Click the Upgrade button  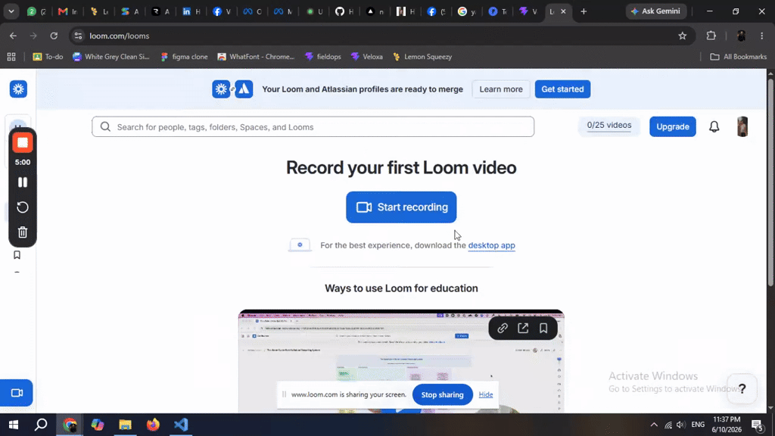pyautogui.click(x=672, y=126)
